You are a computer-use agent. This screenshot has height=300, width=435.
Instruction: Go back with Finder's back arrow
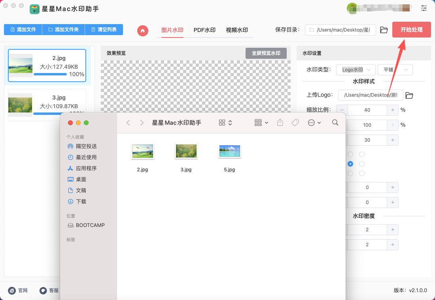tap(128, 123)
